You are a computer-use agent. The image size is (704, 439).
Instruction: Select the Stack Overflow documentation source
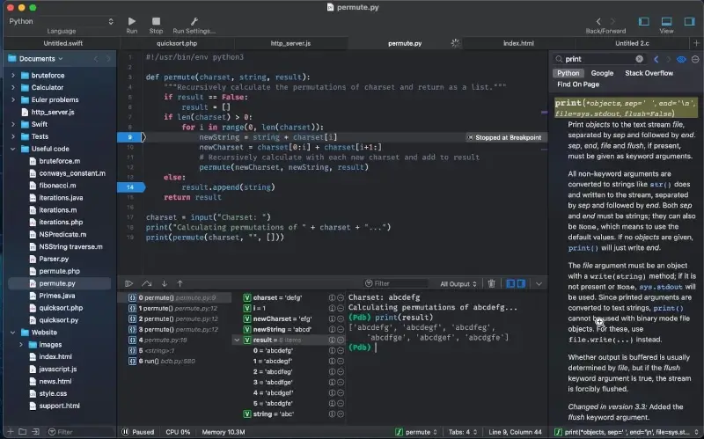click(649, 73)
